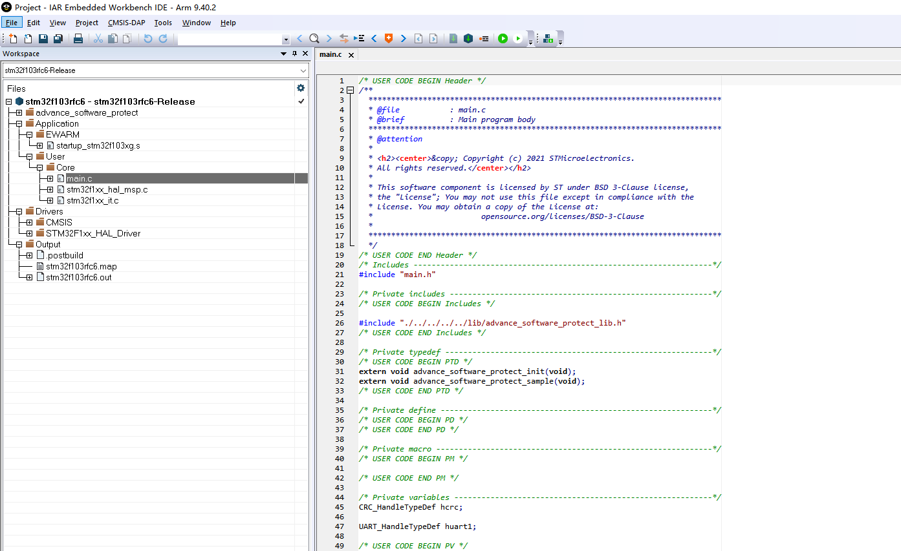Click the Toggle Breakpoint icon
Viewport: 901px width, 551px height.
(484, 39)
